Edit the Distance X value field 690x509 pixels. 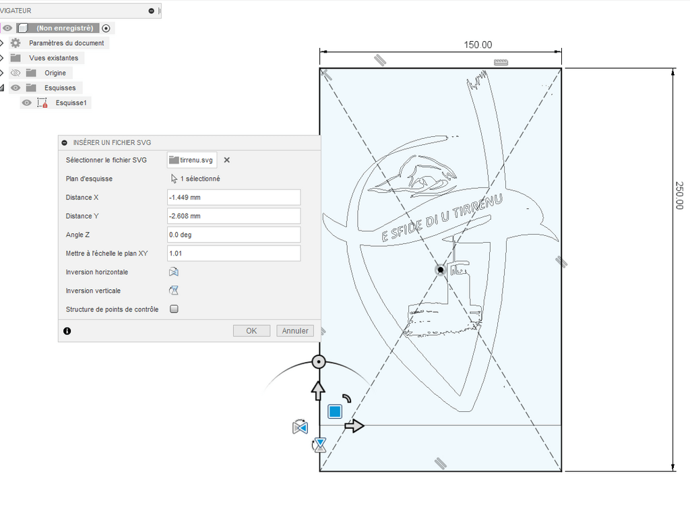pyautogui.click(x=234, y=198)
